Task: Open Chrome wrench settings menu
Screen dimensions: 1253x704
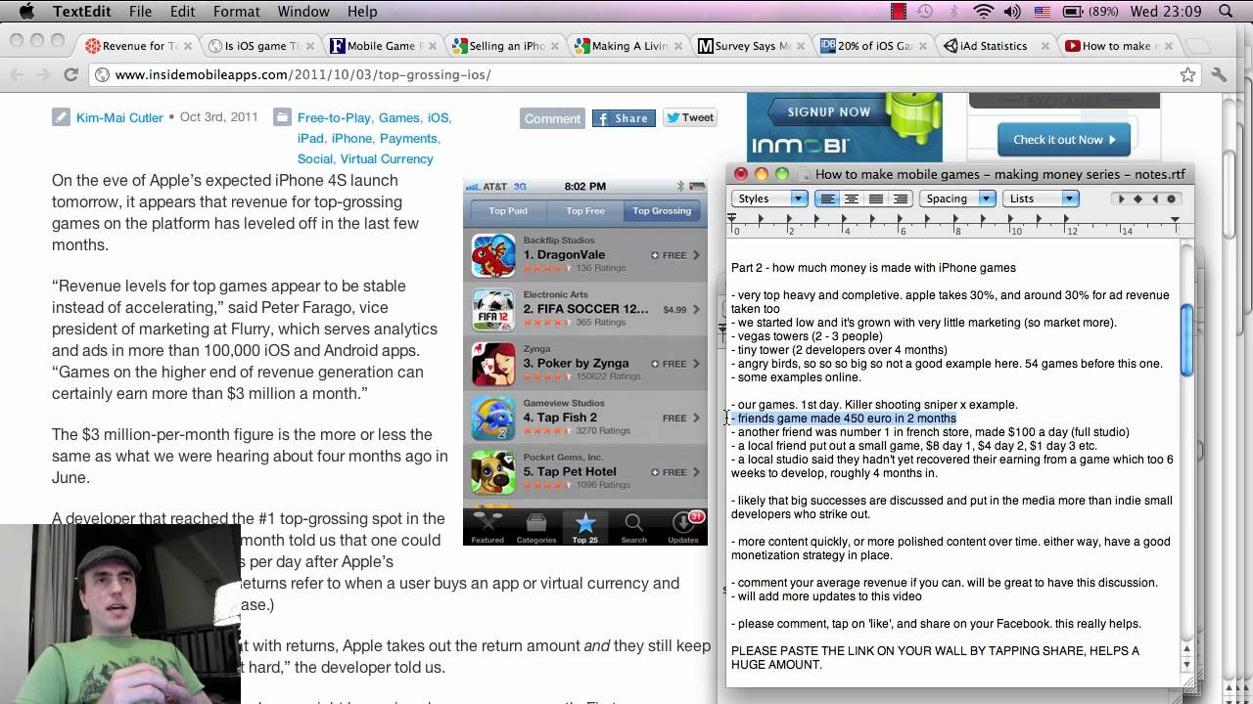Action: 1219,75
